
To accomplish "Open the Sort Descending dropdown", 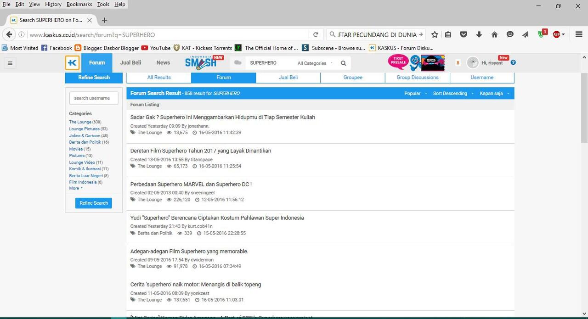I will tap(452, 93).
